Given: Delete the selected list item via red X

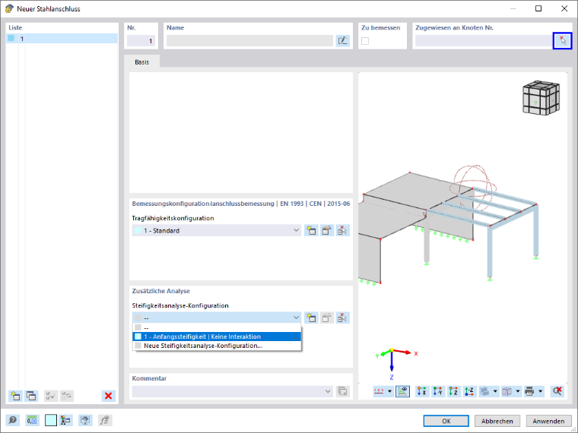Looking at the screenshot, I should point(108,396).
